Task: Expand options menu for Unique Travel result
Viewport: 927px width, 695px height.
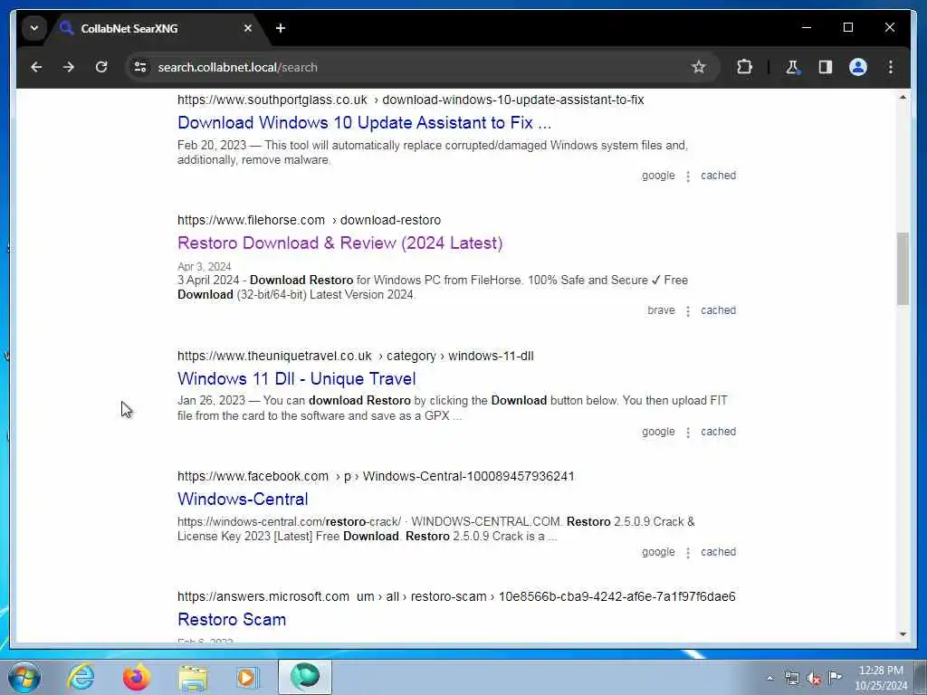Action: coord(688,432)
